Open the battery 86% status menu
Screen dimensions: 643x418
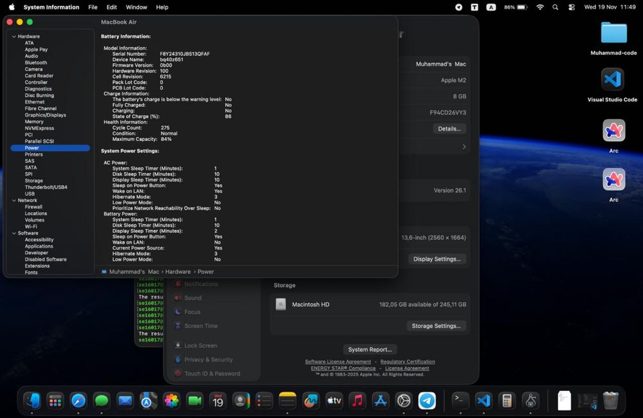(x=516, y=7)
